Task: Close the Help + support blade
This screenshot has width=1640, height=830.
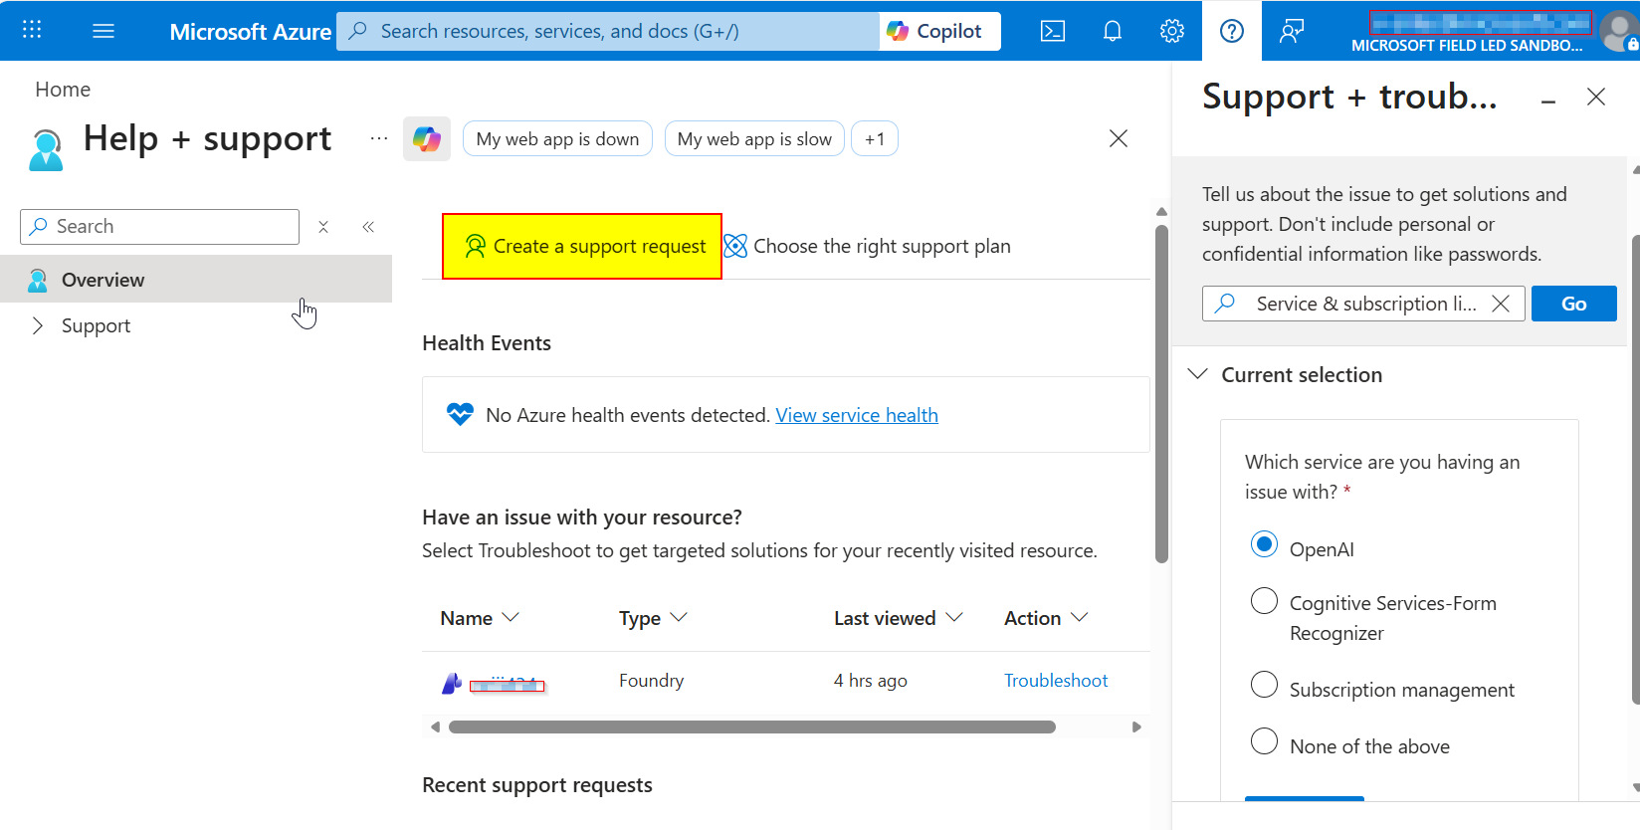Action: (1119, 138)
